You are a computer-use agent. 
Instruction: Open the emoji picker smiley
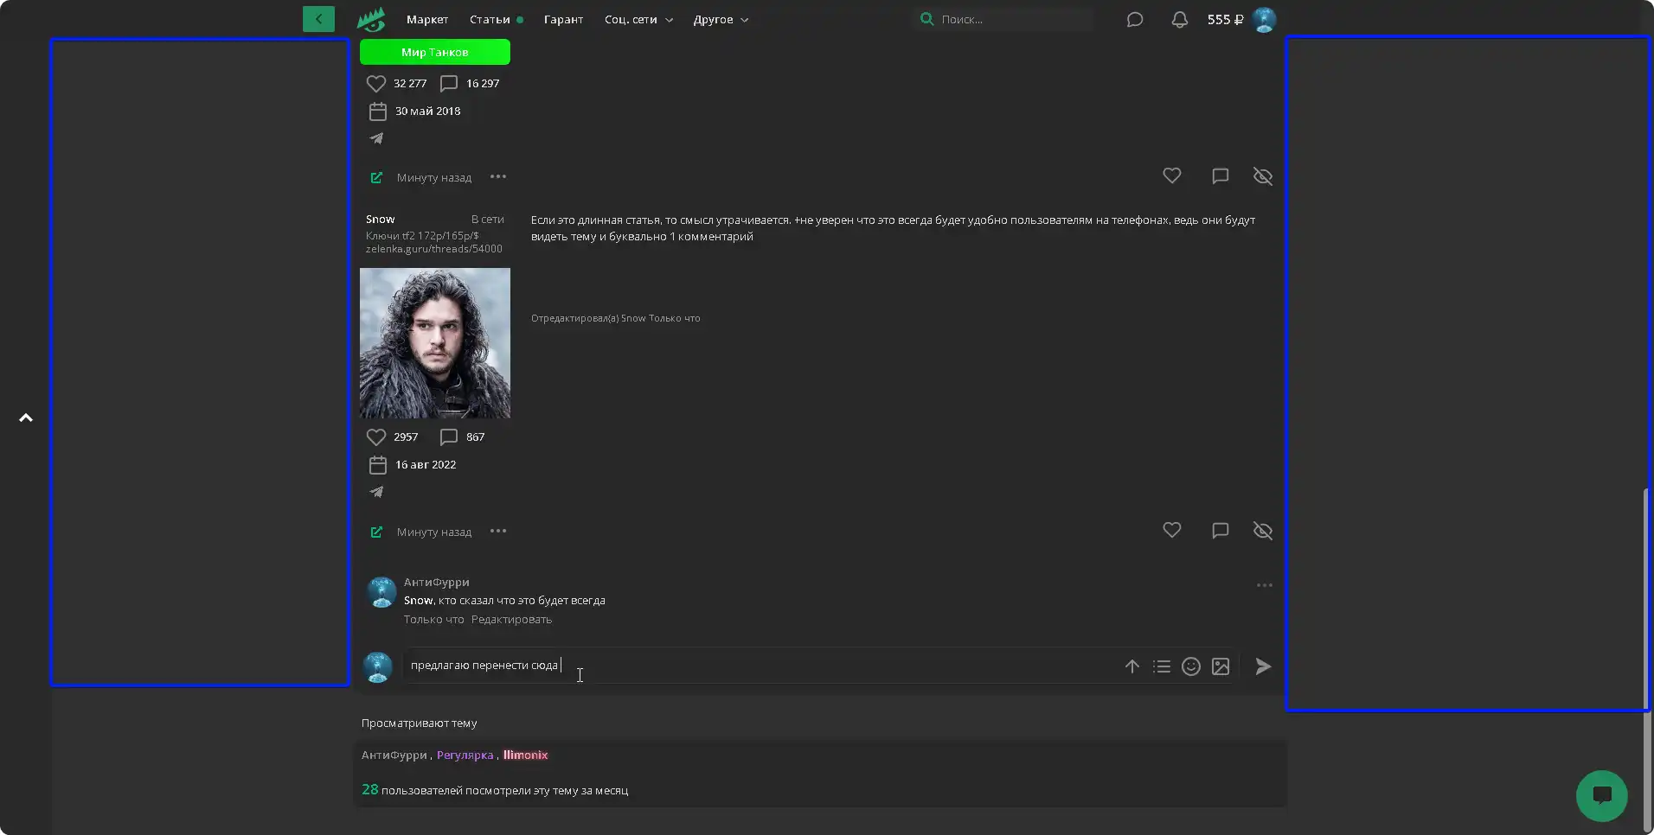pyautogui.click(x=1191, y=666)
